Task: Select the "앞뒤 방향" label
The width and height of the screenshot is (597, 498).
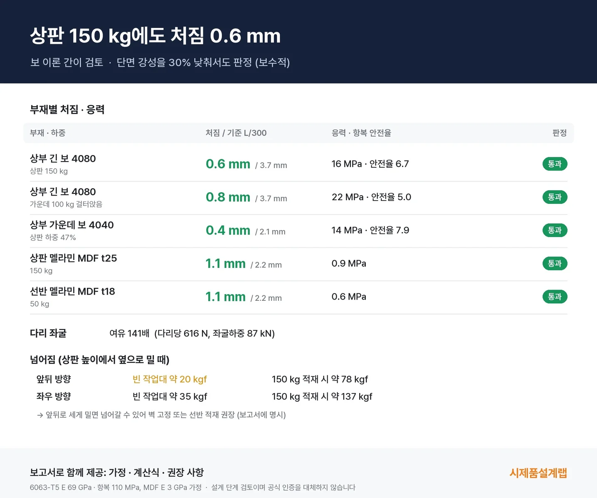Action: click(54, 379)
